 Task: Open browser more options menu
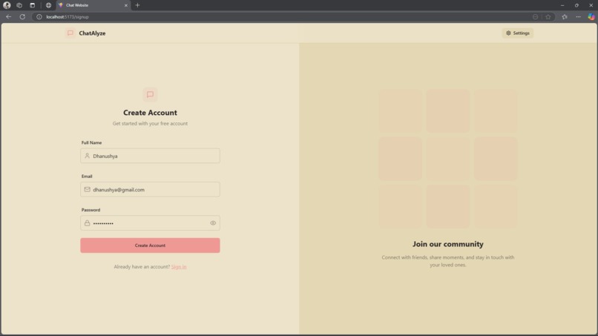[578, 17]
